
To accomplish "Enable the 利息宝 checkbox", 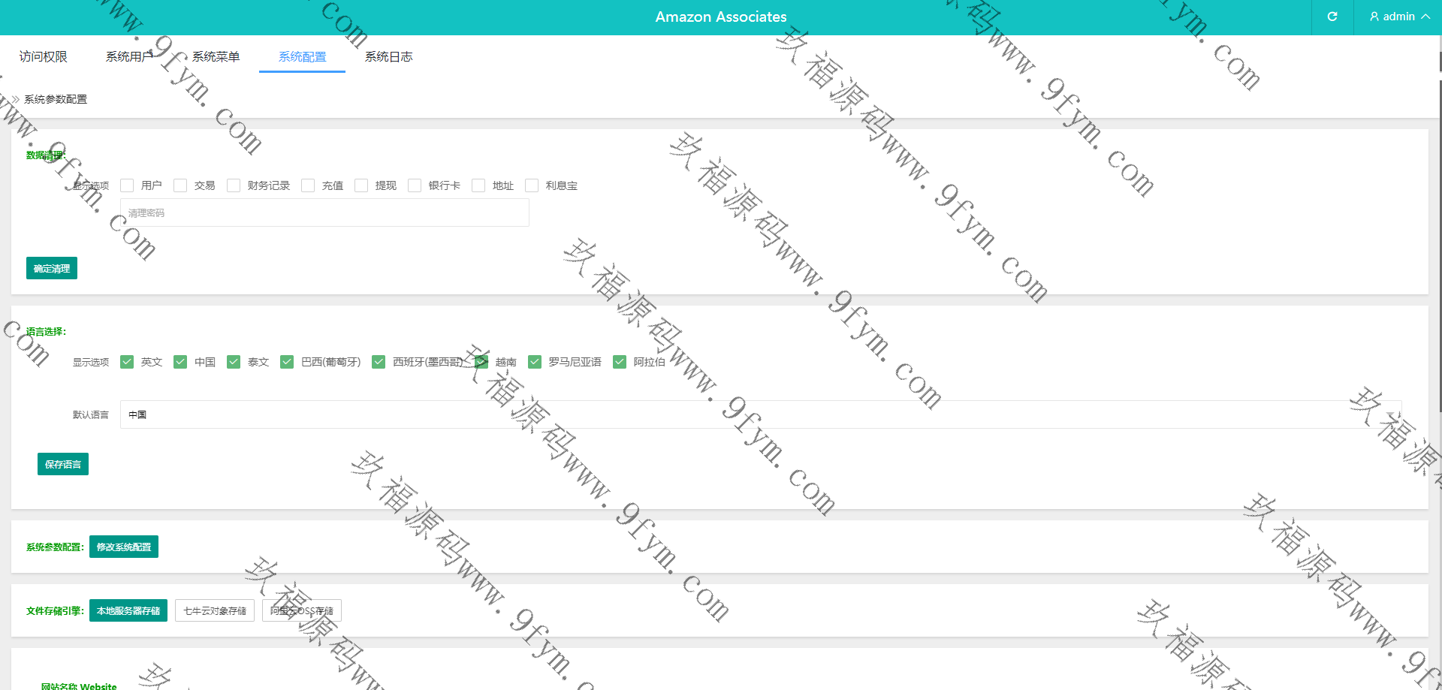I will (x=532, y=185).
